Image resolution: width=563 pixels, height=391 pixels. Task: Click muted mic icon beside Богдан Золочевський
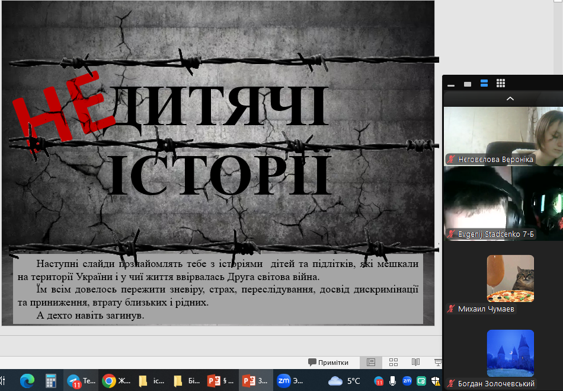452,384
